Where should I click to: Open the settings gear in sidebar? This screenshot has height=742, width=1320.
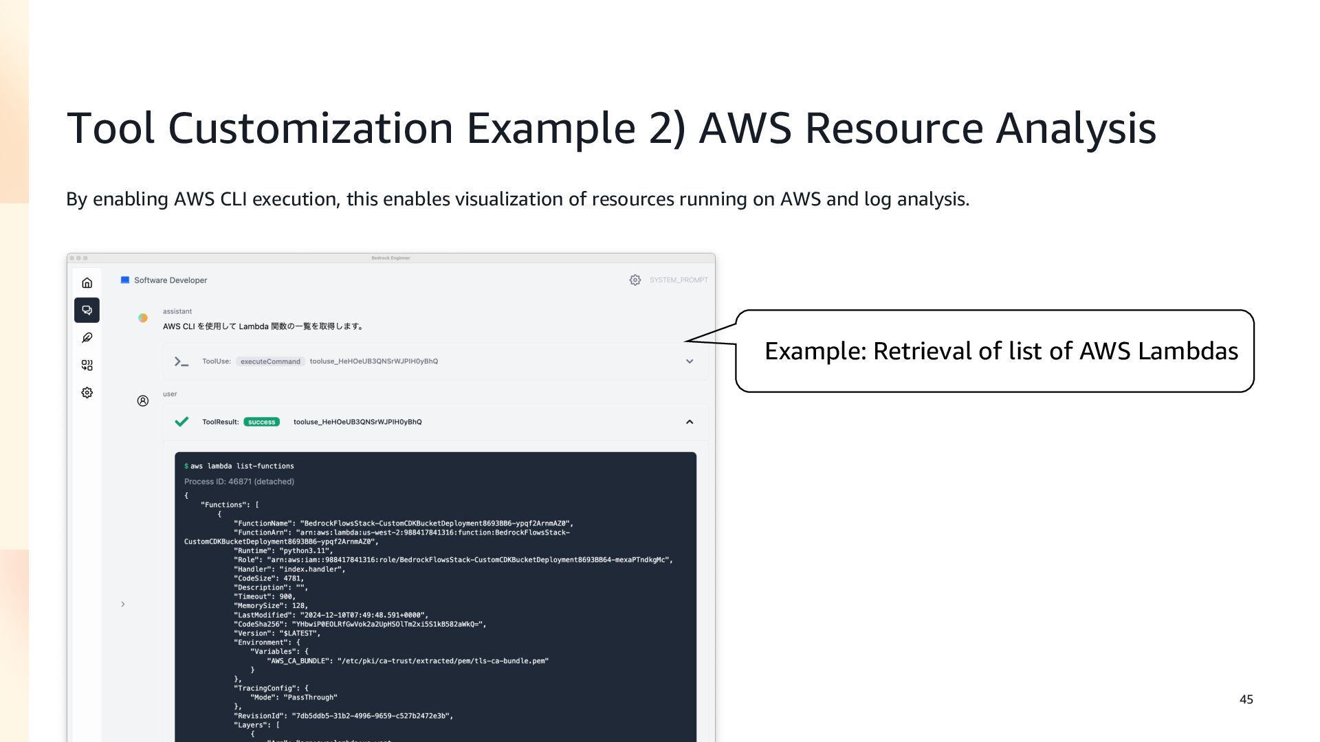click(x=87, y=392)
